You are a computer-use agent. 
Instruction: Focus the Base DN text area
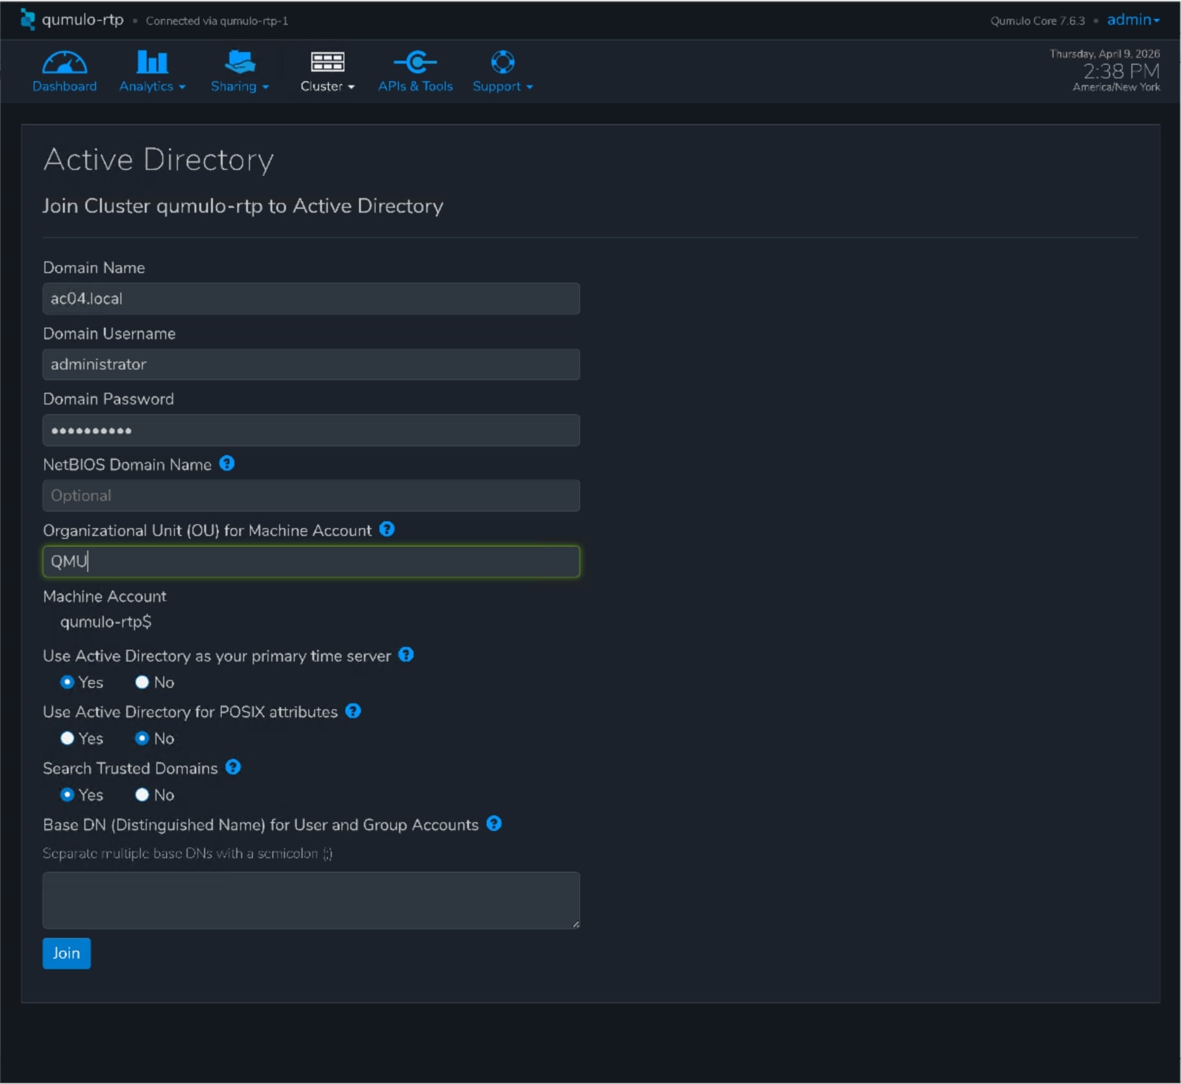click(311, 900)
